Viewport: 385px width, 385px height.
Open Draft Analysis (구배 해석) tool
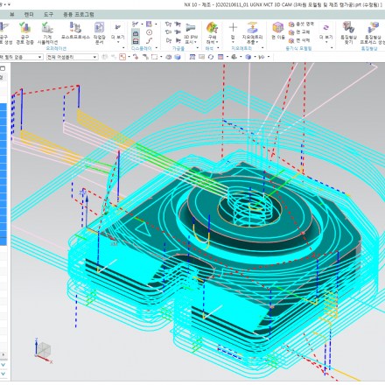click(x=212, y=32)
